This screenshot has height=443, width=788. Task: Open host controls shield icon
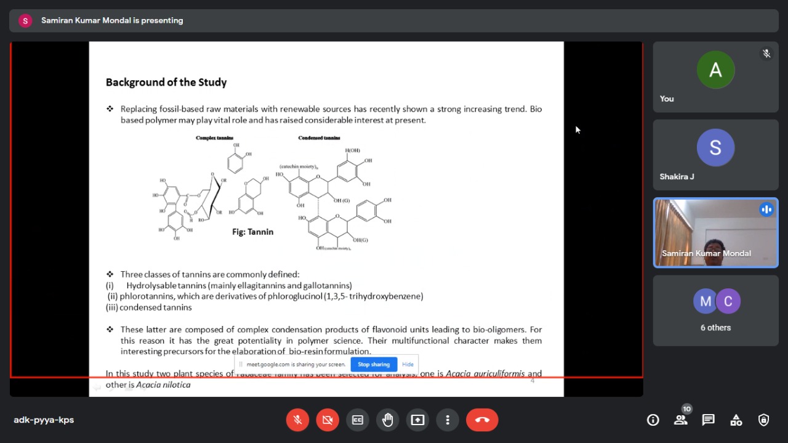[763, 420]
